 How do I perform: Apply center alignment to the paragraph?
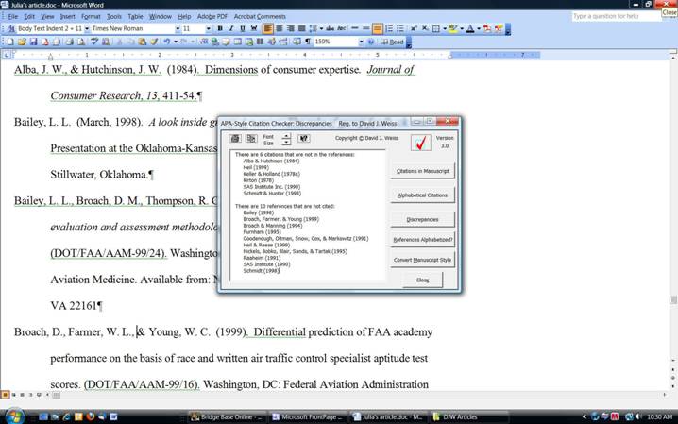[x=280, y=28]
